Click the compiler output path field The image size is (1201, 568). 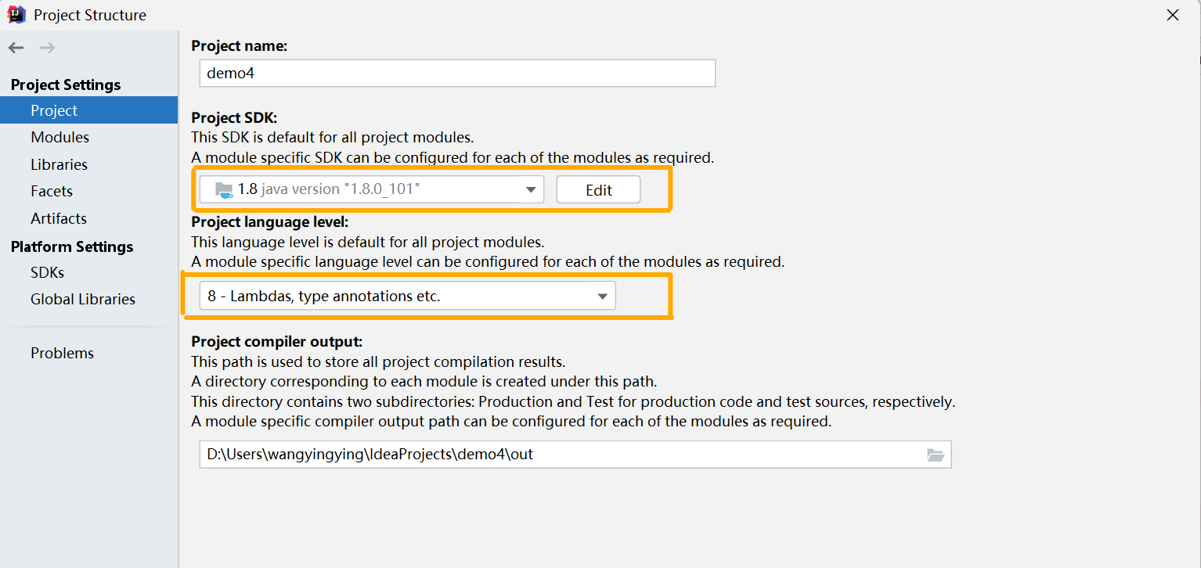click(560, 455)
